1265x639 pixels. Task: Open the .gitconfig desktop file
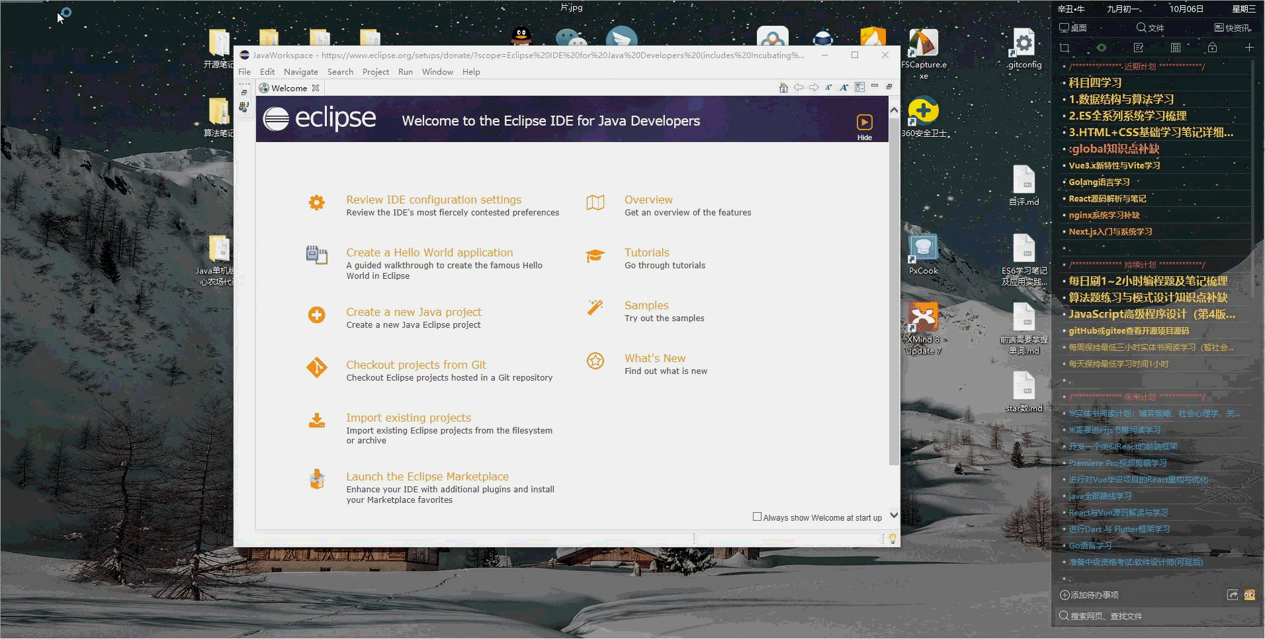pyautogui.click(x=1024, y=48)
